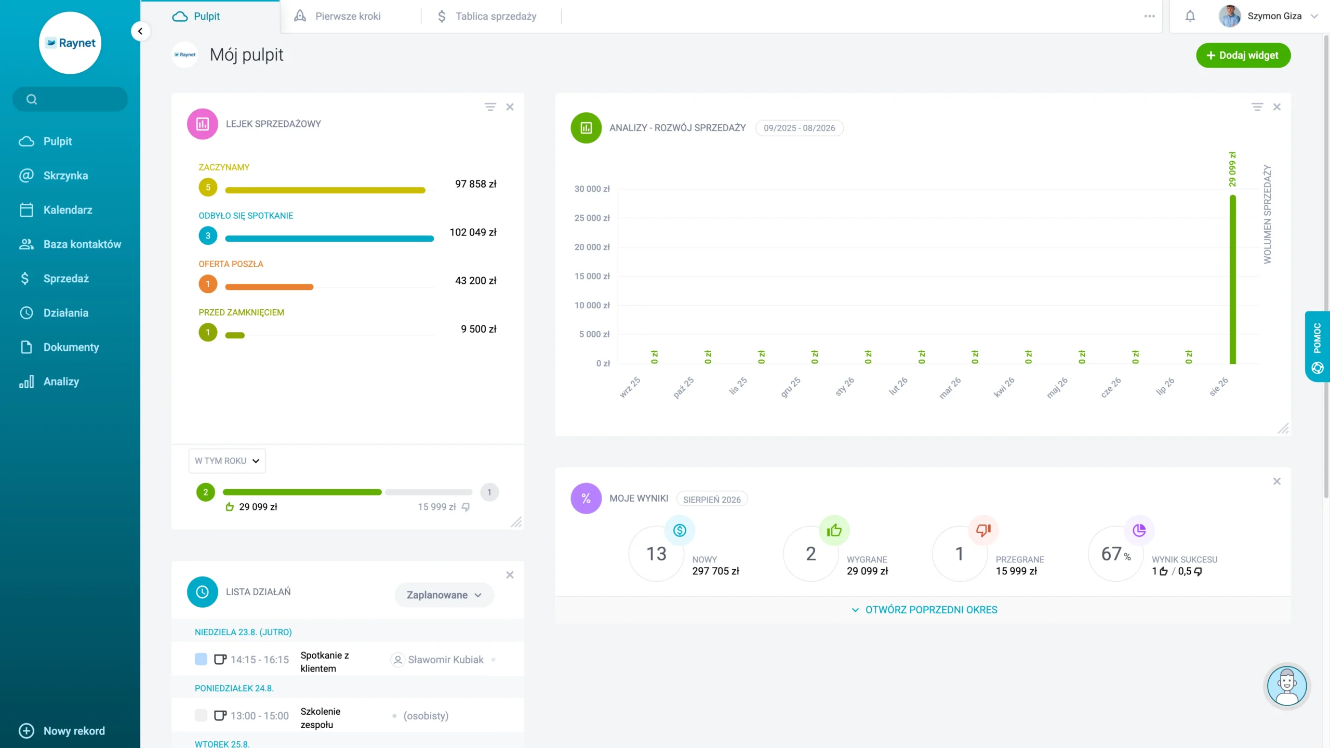The image size is (1330, 748).
Task: Open Kalendarz from the sidebar
Action: [x=68, y=210]
